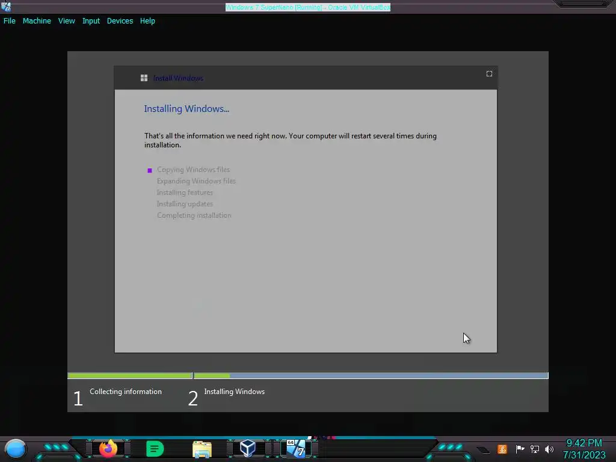This screenshot has height=462, width=616.
Task: Click the Collecting information progress bar
Action: pyautogui.click(x=130, y=375)
